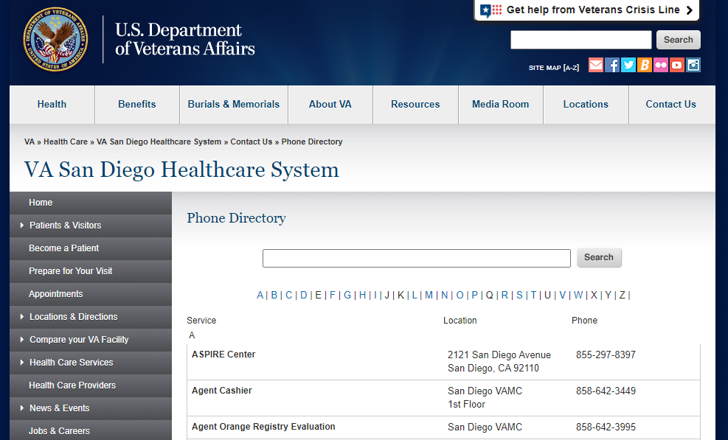Open the Health menu

(52, 105)
